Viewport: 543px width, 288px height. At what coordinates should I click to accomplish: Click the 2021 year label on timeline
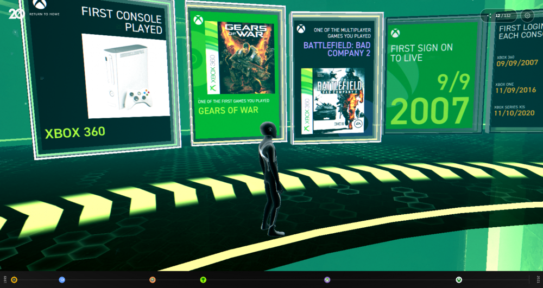[x=538, y=279]
